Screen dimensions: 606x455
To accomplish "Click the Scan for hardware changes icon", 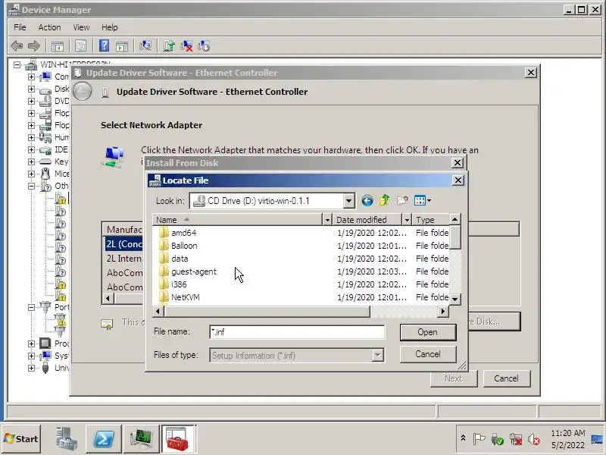I will click(x=145, y=46).
